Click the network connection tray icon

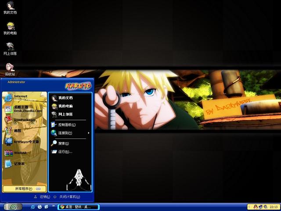click(260, 207)
